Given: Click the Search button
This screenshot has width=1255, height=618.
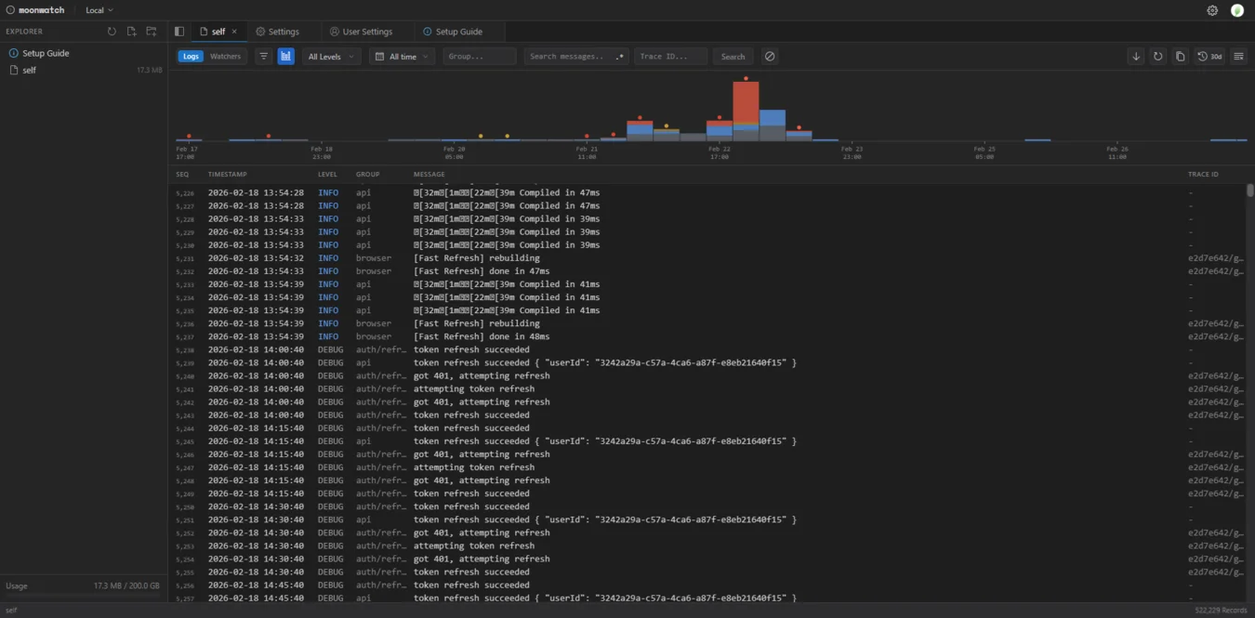Looking at the screenshot, I should point(733,56).
